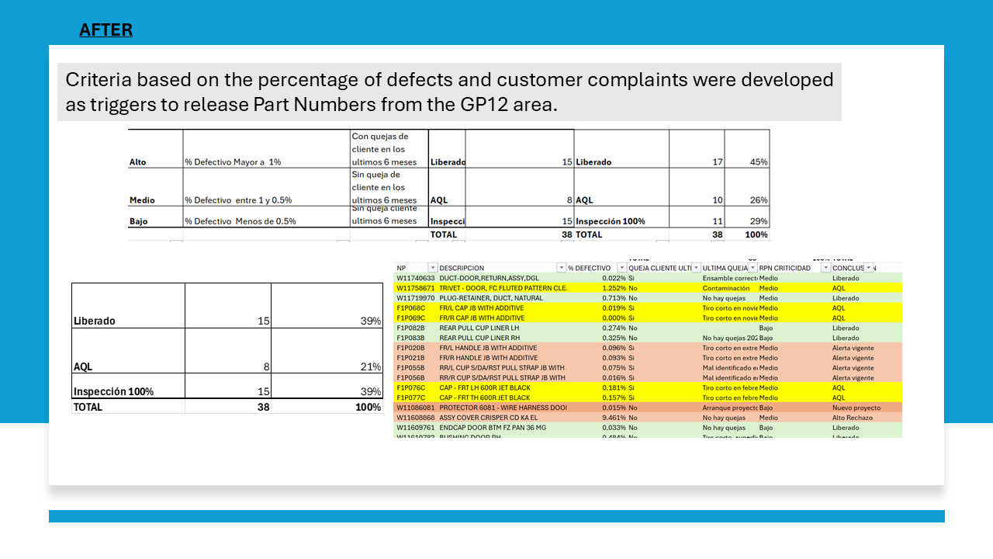Select '% Defectivo entre 1 y 0.5%' cell

pyautogui.click(x=267, y=187)
